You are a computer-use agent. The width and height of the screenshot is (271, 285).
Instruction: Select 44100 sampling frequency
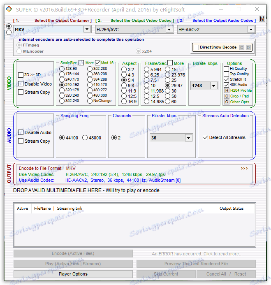[x=62, y=138]
